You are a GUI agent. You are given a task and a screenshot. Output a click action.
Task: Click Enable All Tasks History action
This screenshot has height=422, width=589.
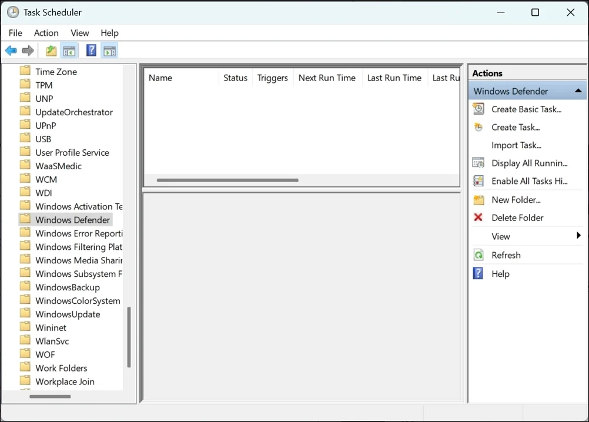pos(529,182)
